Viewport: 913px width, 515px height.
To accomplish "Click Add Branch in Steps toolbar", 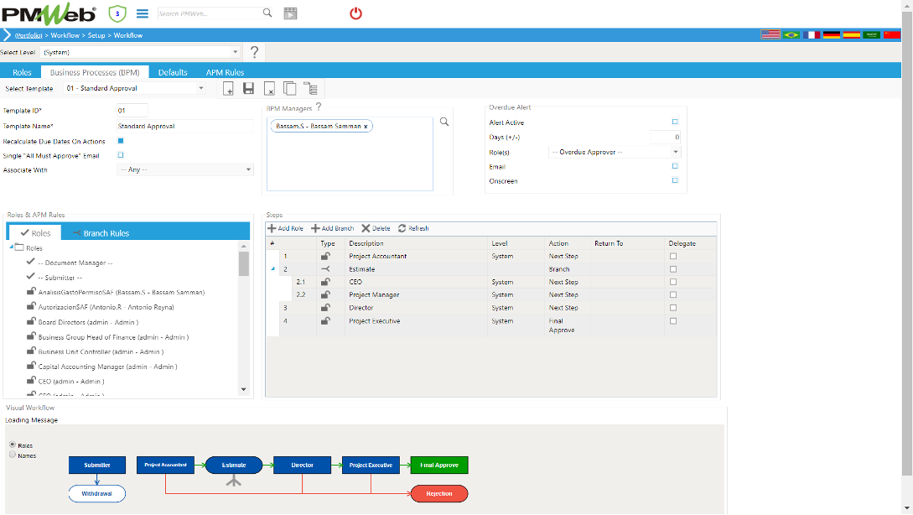I will coord(333,228).
